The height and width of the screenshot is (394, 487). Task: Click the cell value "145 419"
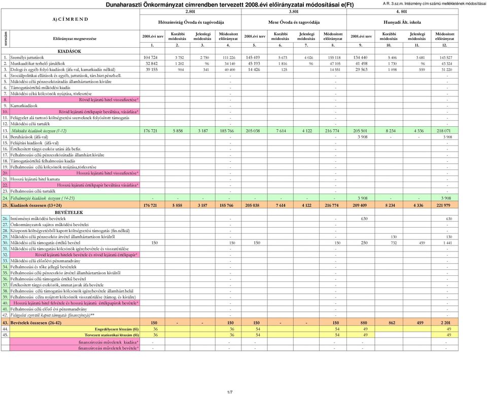click(253, 57)
